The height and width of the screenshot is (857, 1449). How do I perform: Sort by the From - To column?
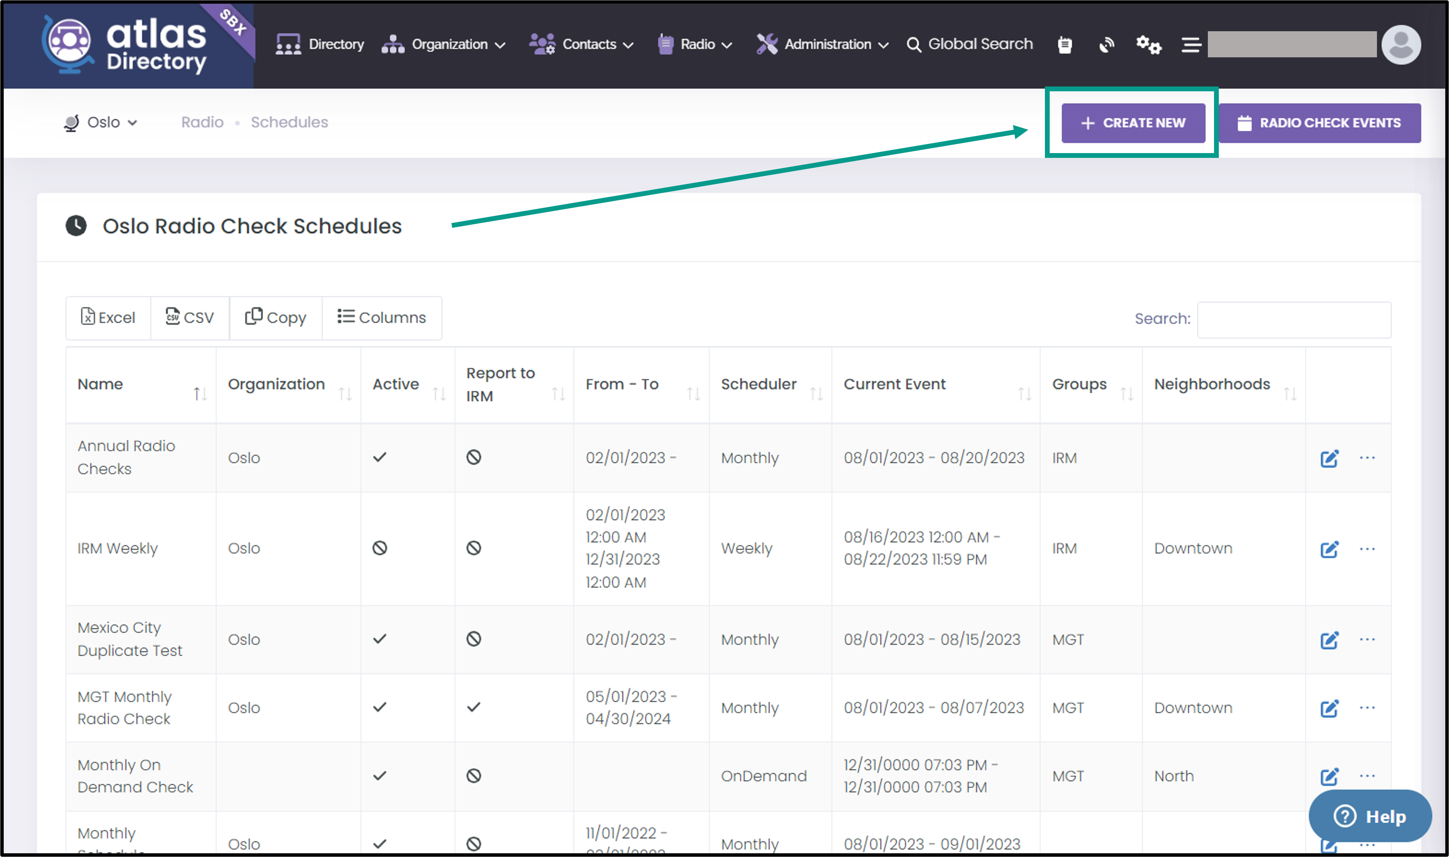pyautogui.click(x=641, y=385)
